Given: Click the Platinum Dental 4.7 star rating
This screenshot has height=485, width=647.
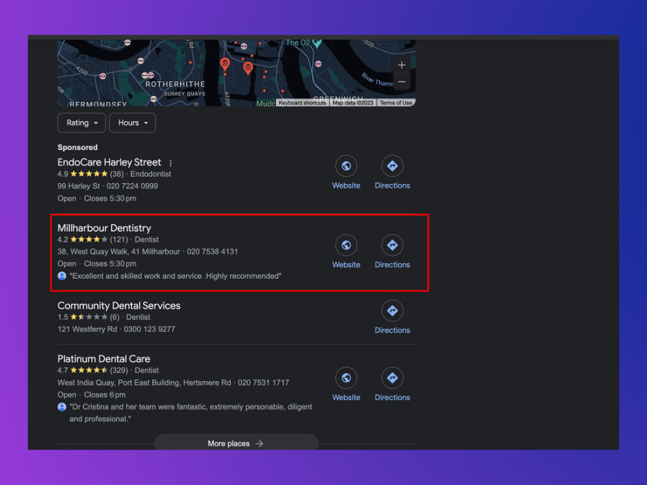Looking at the screenshot, I should (x=89, y=371).
